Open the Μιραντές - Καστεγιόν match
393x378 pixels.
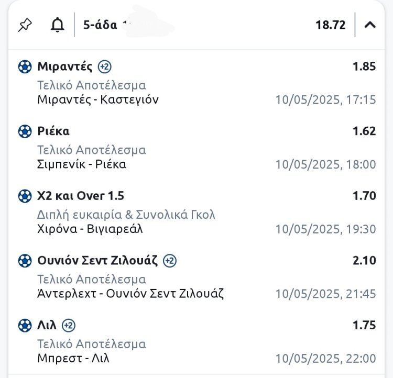(98, 99)
